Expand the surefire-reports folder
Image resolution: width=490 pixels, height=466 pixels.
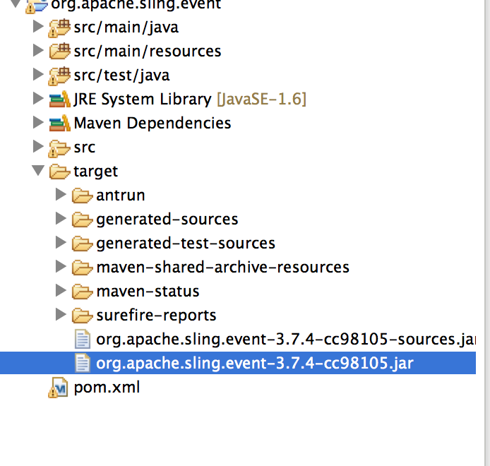61,315
